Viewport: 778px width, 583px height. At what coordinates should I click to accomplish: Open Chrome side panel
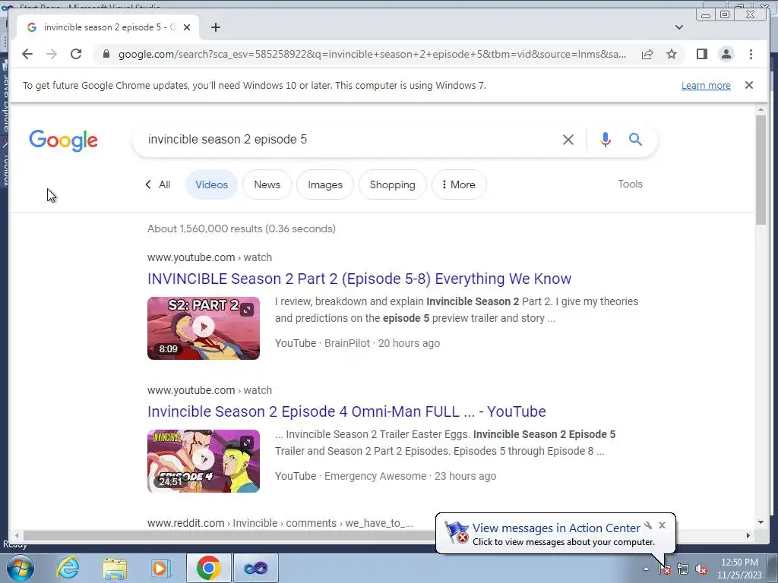pyautogui.click(x=701, y=54)
